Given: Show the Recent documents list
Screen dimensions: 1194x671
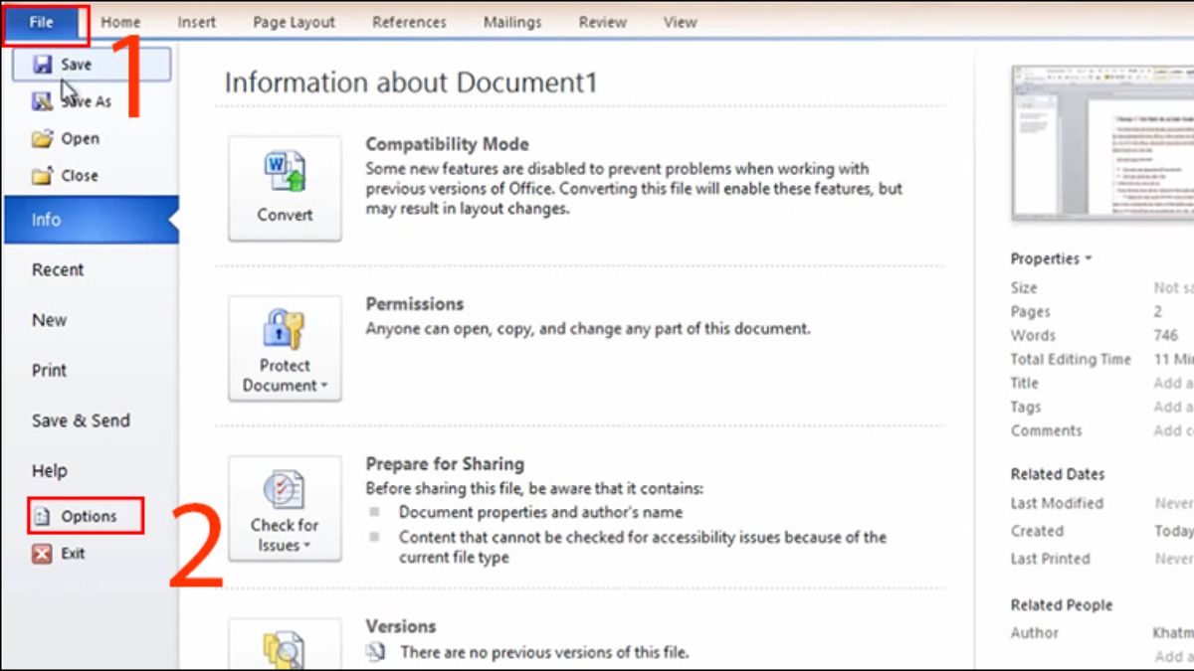Looking at the screenshot, I should (58, 270).
